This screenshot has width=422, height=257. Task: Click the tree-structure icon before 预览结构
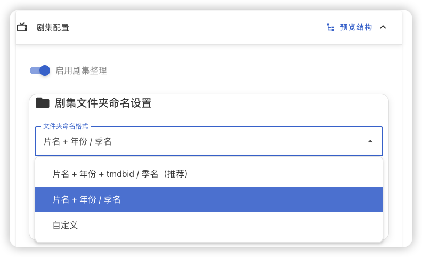pos(330,27)
